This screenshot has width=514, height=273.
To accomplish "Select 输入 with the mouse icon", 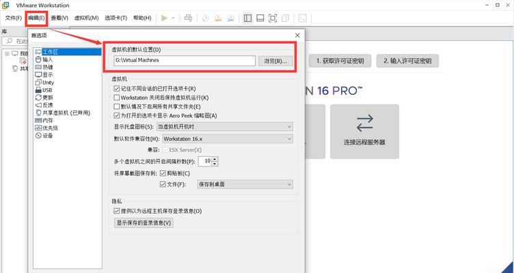I will click(x=44, y=59).
